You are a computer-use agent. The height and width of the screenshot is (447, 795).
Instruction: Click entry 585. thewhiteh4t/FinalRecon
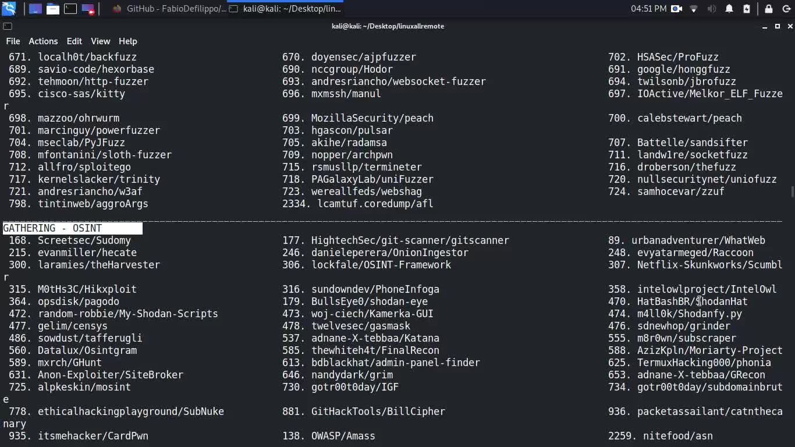click(x=361, y=350)
